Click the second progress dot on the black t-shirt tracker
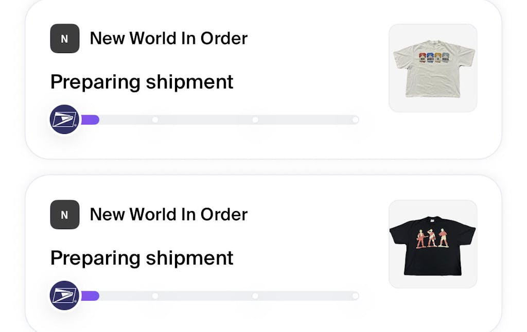 (x=155, y=295)
